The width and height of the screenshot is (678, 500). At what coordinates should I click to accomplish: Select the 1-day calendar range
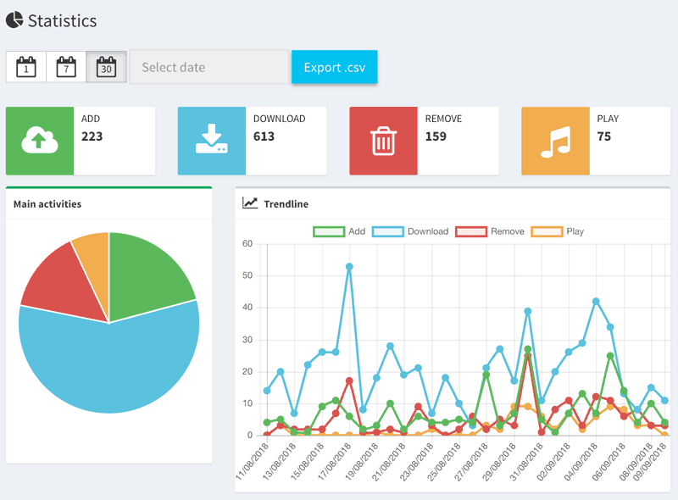click(26, 67)
